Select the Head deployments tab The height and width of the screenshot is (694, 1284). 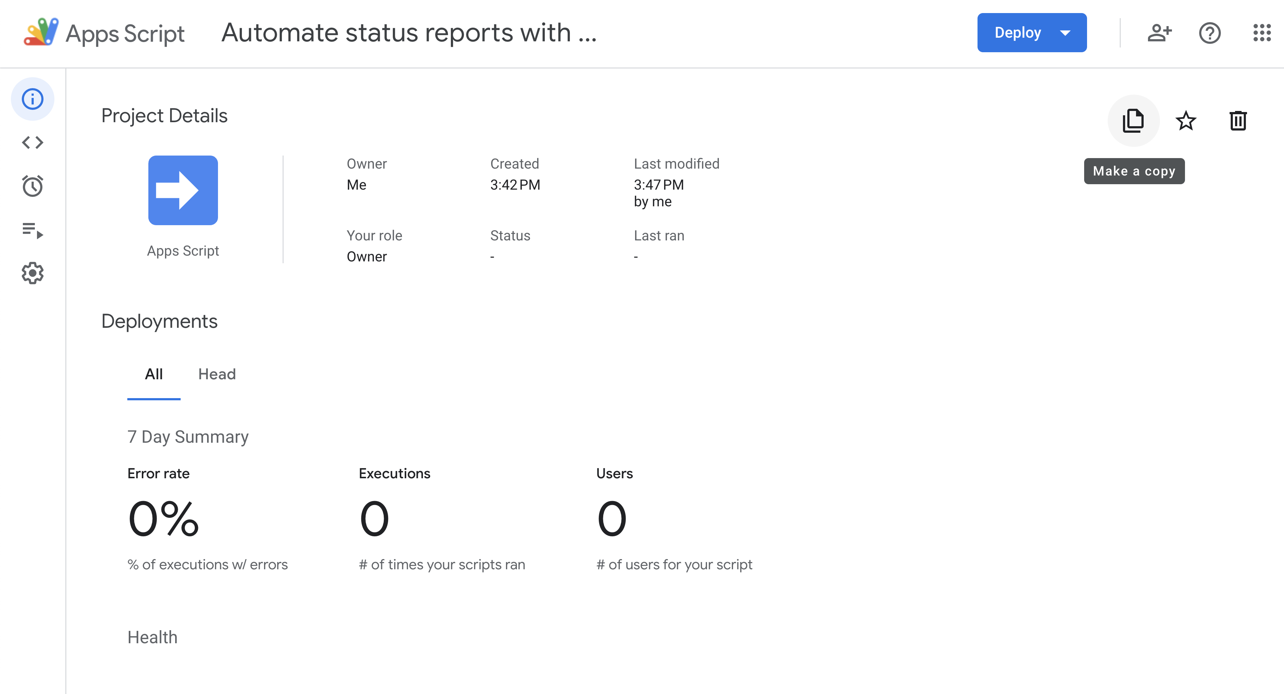(216, 373)
